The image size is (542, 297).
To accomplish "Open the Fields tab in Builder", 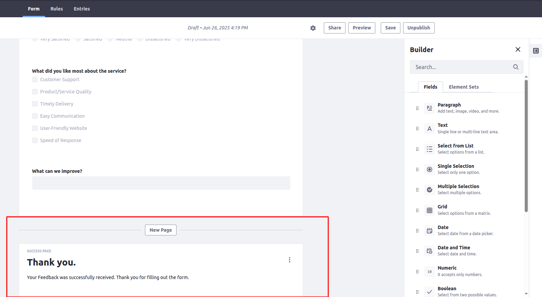I will pyautogui.click(x=431, y=87).
